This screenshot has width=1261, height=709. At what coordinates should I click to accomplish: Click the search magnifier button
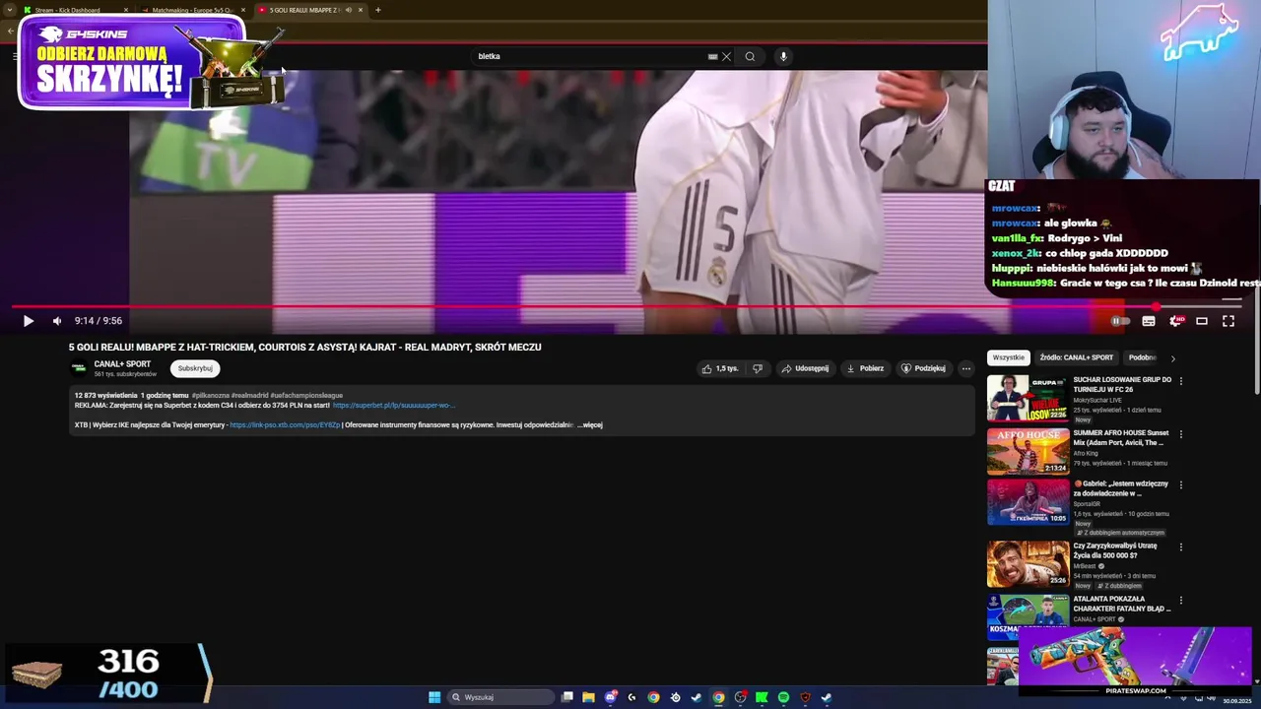click(750, 56)
